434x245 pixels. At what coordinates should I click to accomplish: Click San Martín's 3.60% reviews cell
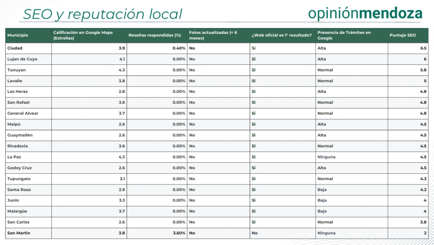click(x=178, y=233)
